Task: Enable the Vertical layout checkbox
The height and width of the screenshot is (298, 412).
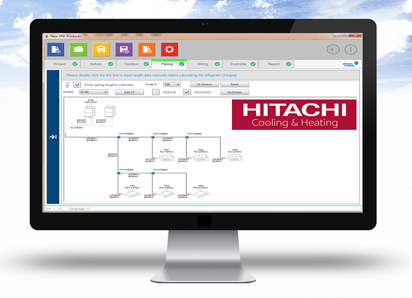Action: pos(156,92)
